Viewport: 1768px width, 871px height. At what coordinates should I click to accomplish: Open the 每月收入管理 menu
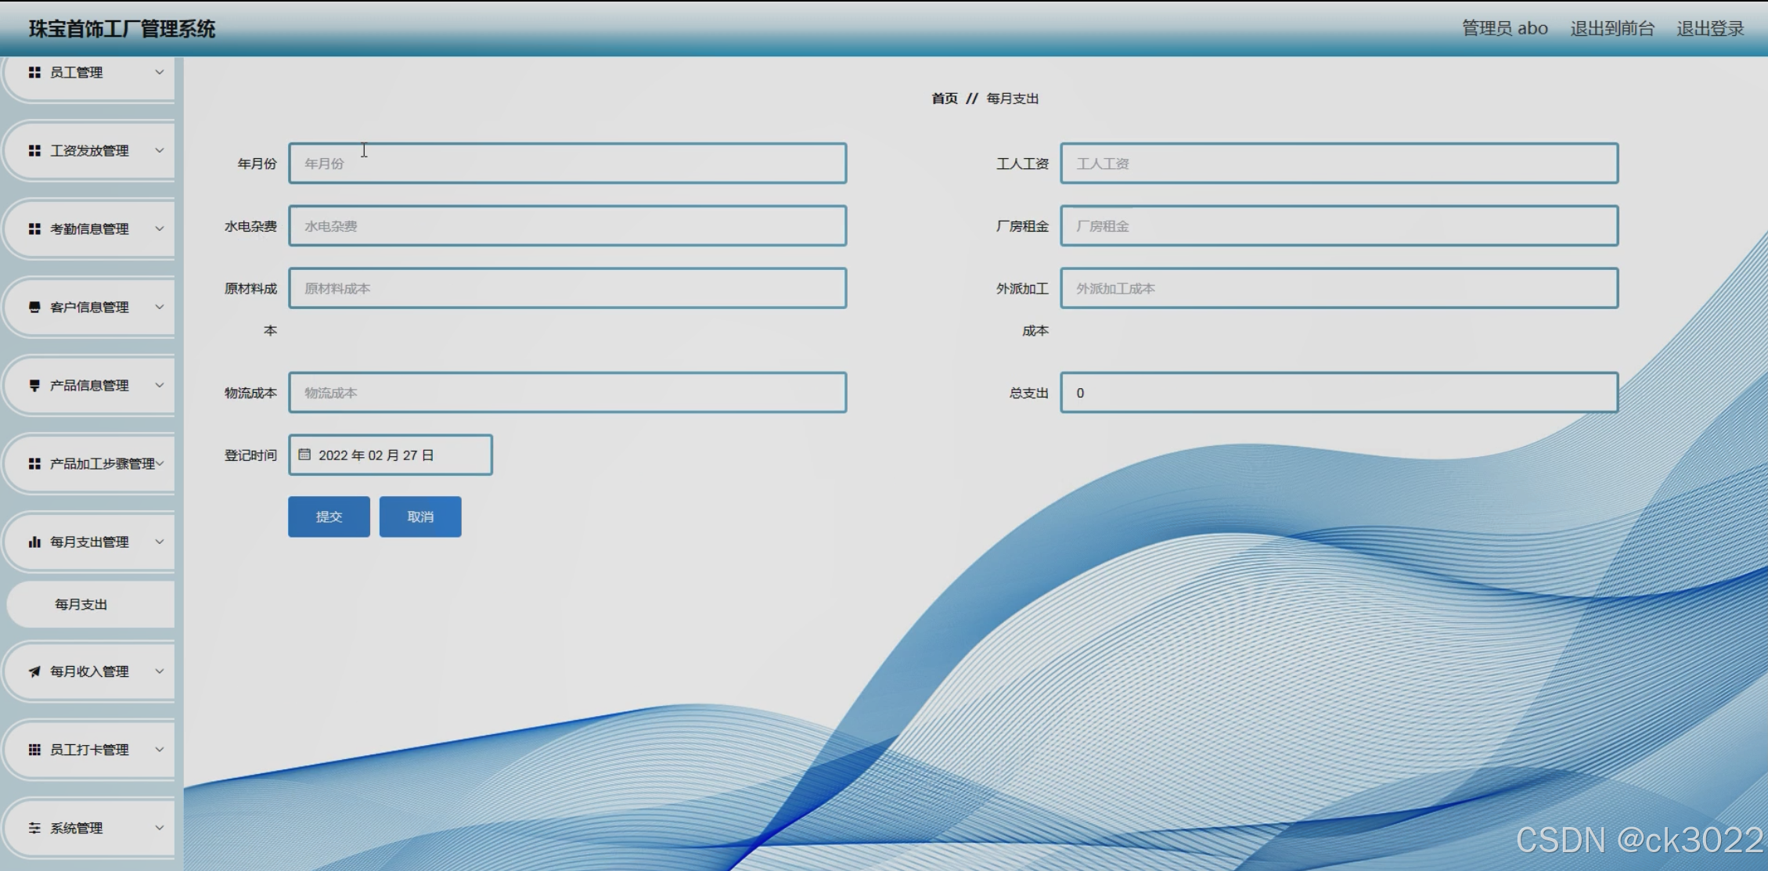pos(89,671)
